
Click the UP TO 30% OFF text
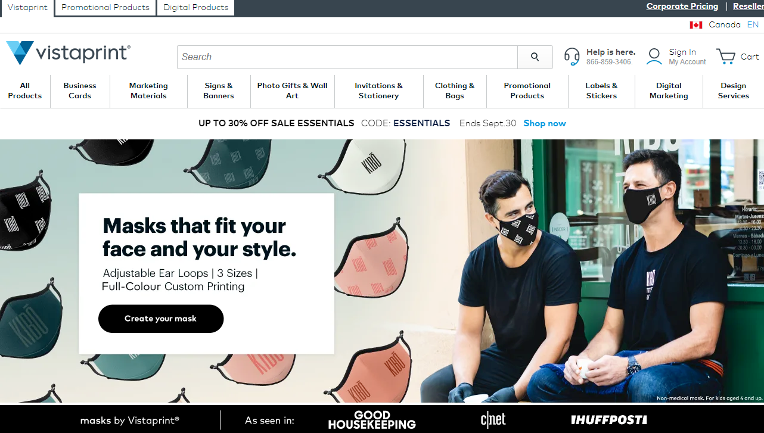(277, 123)
